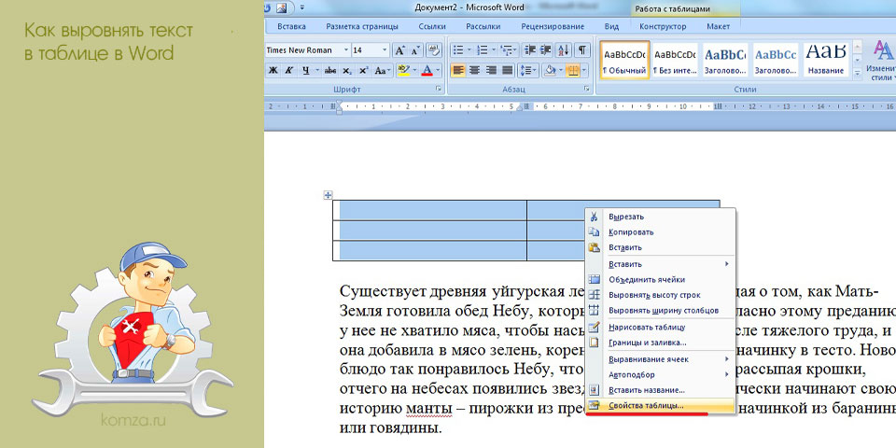Expand the font color arrow
Image resolution: width=896 pixels, height=448 pixels.
(x=439, y=71)
